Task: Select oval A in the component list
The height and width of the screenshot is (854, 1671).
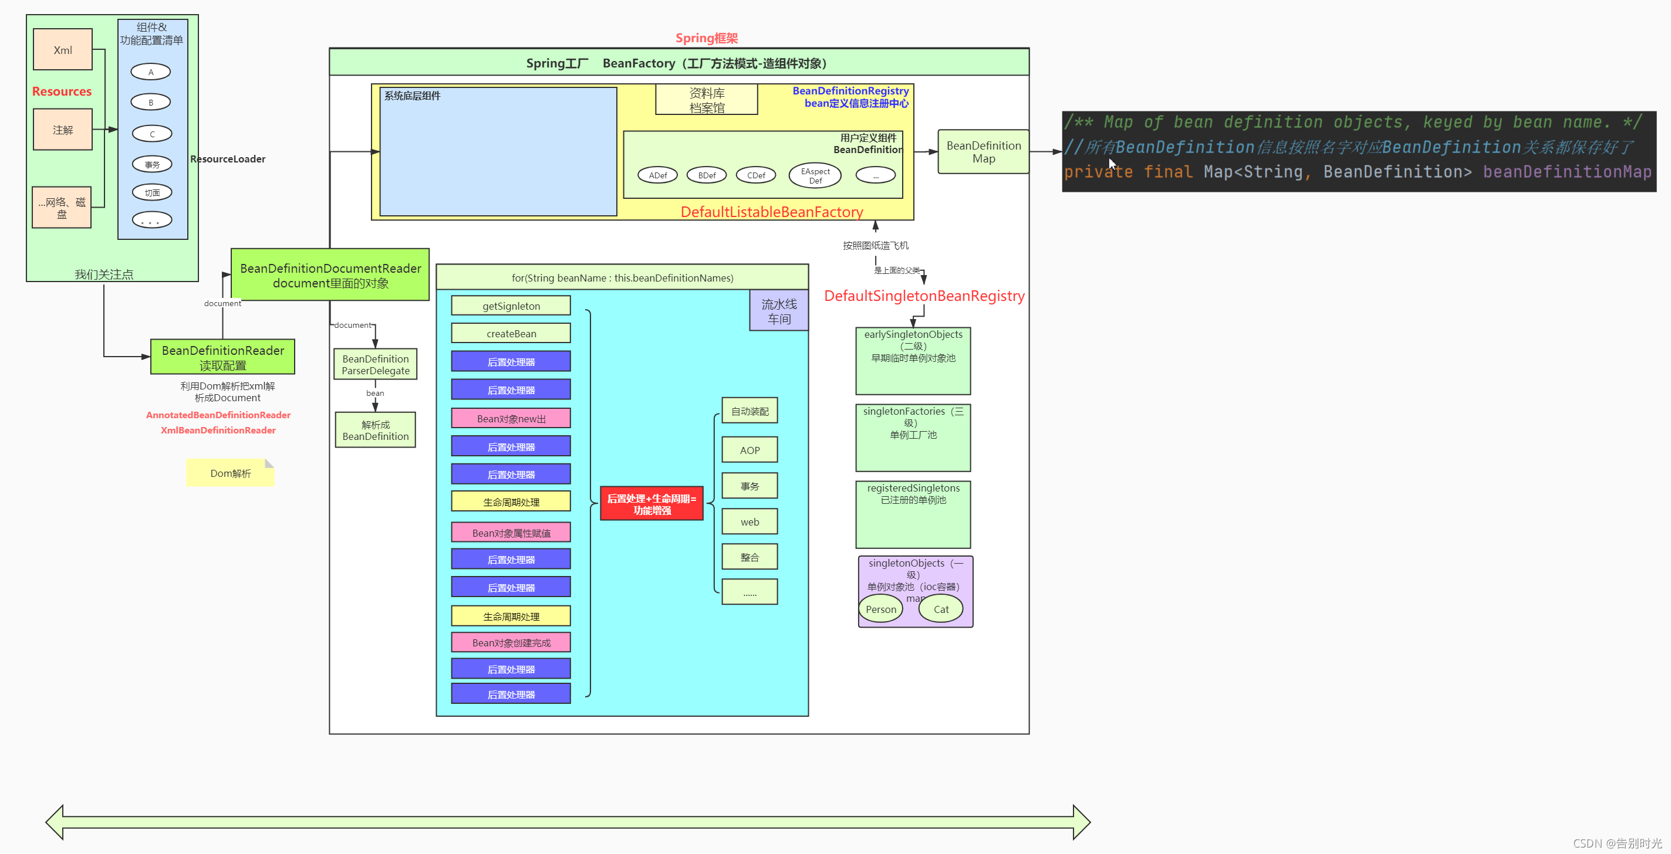Action: coord(151,72)
